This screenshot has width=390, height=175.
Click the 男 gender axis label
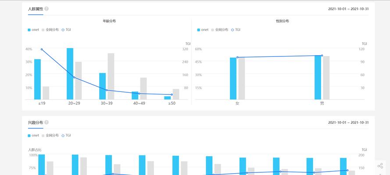point(322,103)
